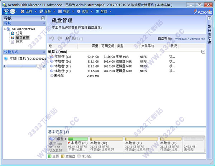215x166 pixels.
Task: Click the computer icon of SC-201709121928
Action: (x=9, y=29)
